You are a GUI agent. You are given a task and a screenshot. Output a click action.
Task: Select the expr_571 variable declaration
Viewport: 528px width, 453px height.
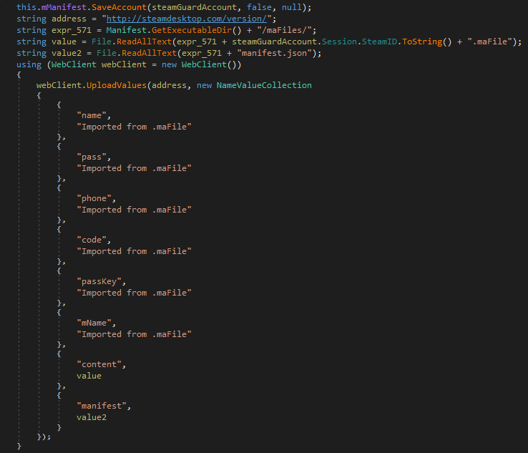[72, 30]
